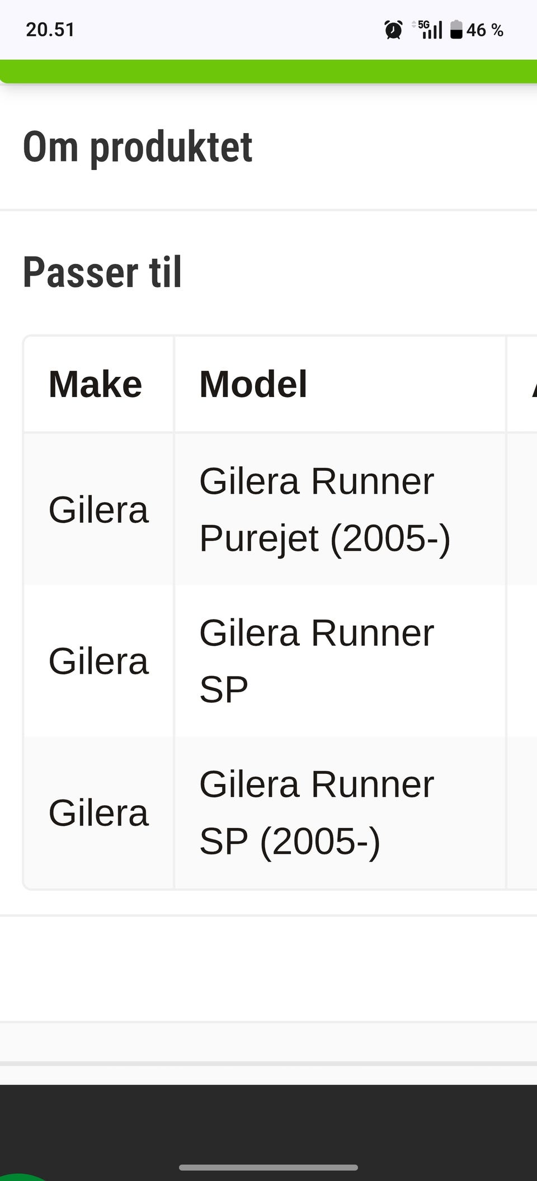Tap Gilera make cell beside Runner SP
Screen dimensions: 537x1181
click(98, 661)
